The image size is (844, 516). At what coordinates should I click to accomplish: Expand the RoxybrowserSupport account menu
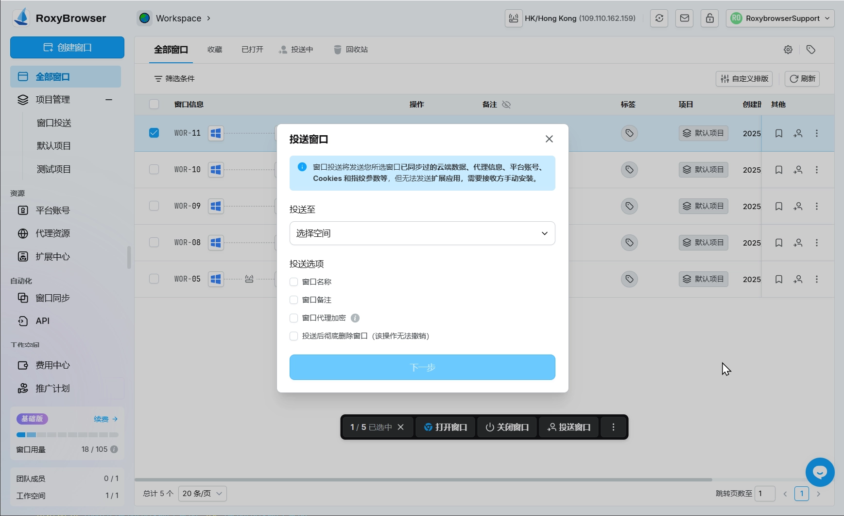pyautogui.click(x=780, y=18)
